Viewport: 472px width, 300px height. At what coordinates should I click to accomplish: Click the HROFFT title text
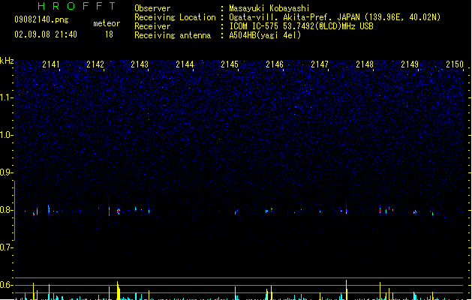pos(77,6)
